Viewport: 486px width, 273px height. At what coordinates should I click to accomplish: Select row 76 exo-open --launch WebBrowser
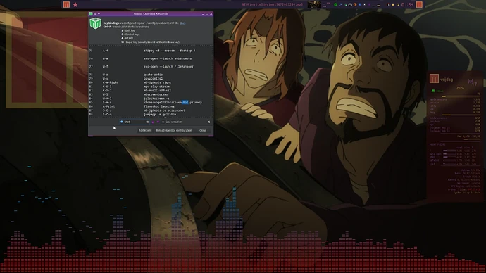(x=151, y=58)
